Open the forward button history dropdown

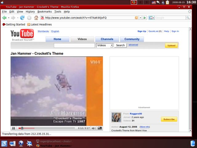18,18
